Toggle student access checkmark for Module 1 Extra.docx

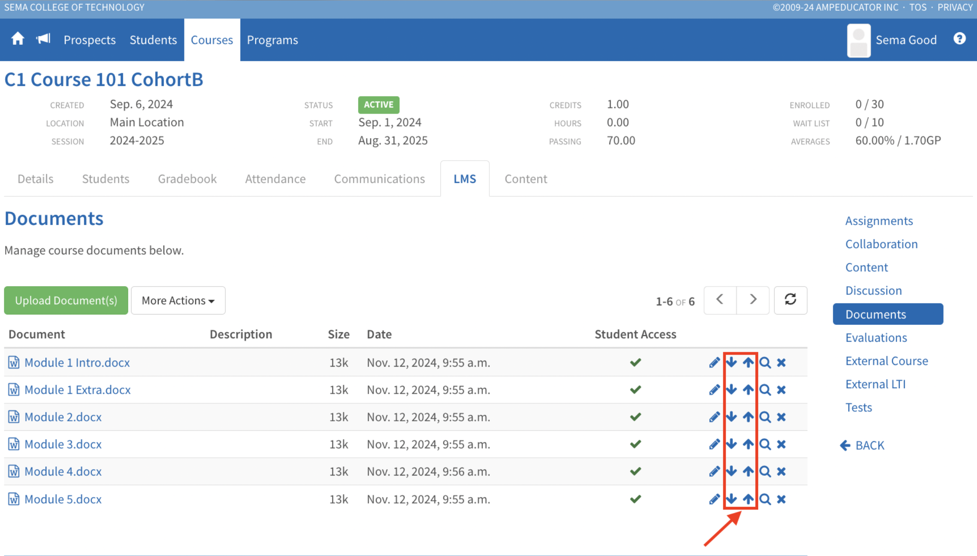click(635, 390)
